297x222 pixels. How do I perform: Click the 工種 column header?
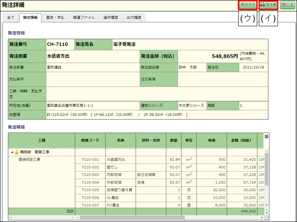tap(41, 140)
